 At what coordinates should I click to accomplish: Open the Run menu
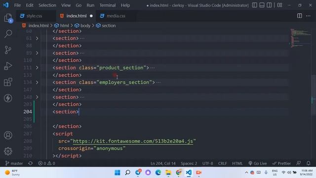pyautogui.click(x=90, y=5)
